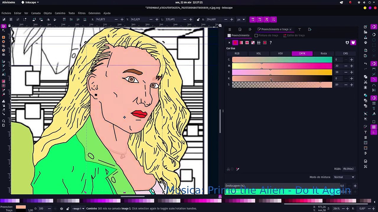Select the Gradient tool in toolbox
Image resolution: width=378 pixels, height=212 pixels.
point(4,81)
